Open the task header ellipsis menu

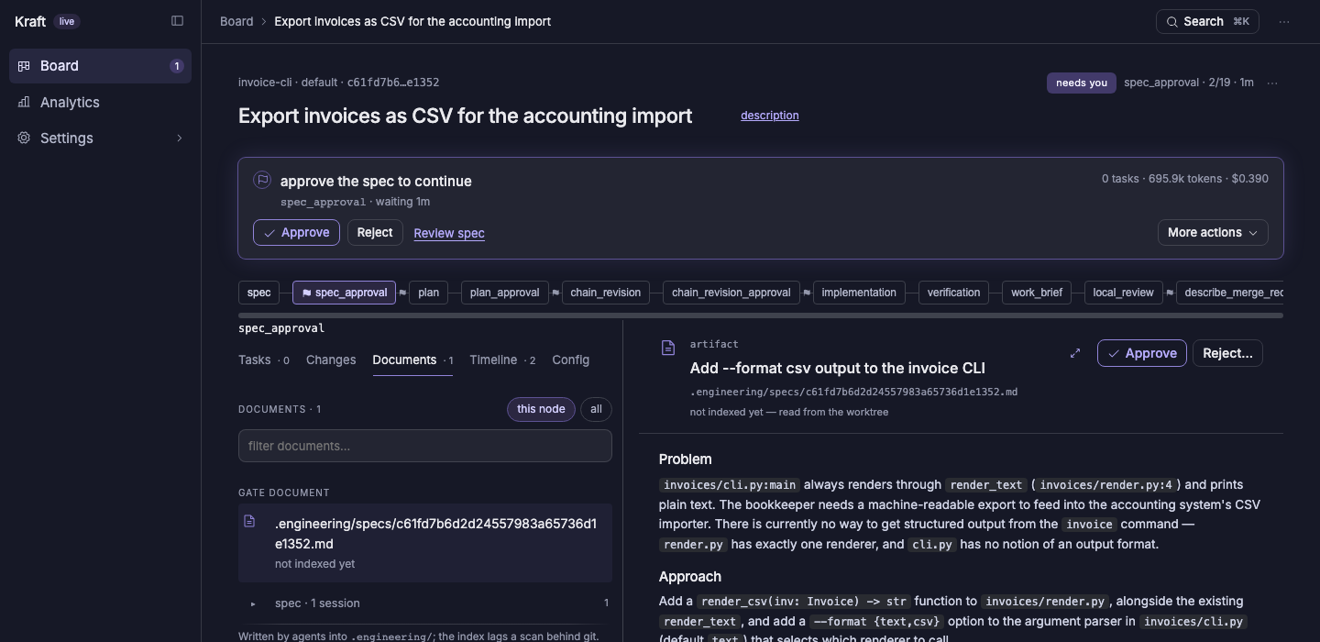click(x=1272, y=83)
